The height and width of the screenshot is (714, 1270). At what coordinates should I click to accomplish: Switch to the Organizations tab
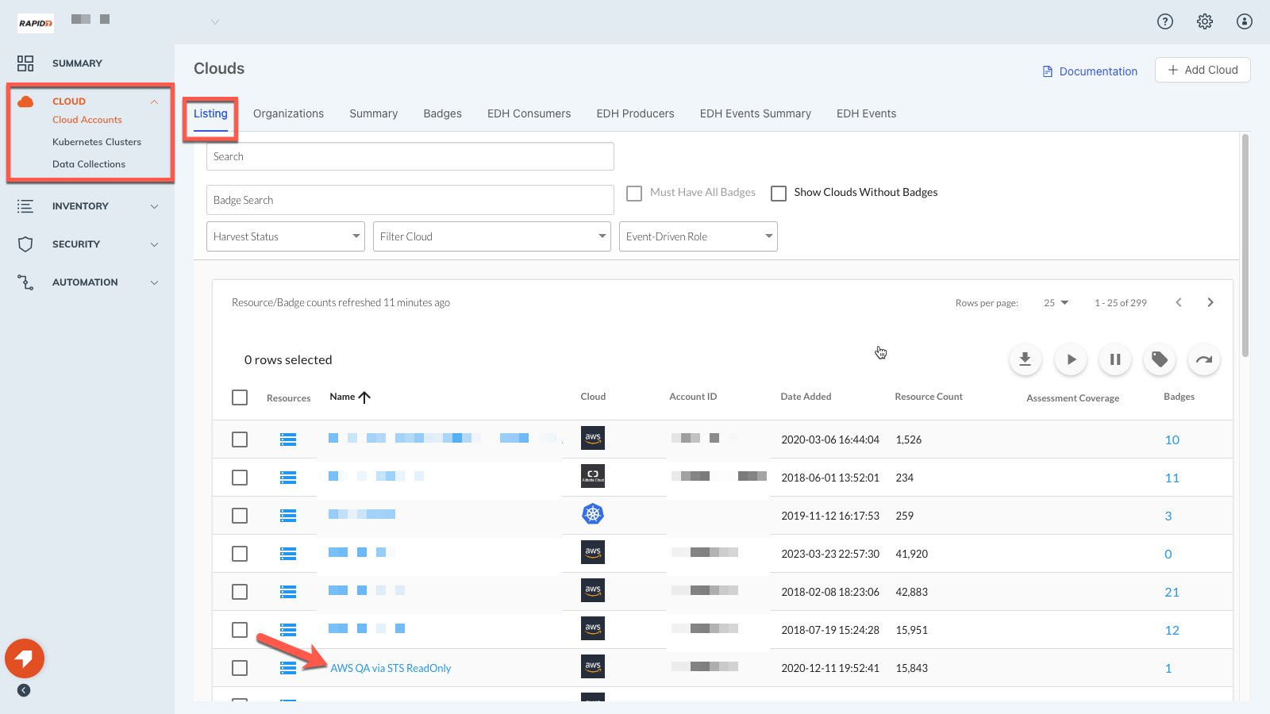[x=288, y=113]
